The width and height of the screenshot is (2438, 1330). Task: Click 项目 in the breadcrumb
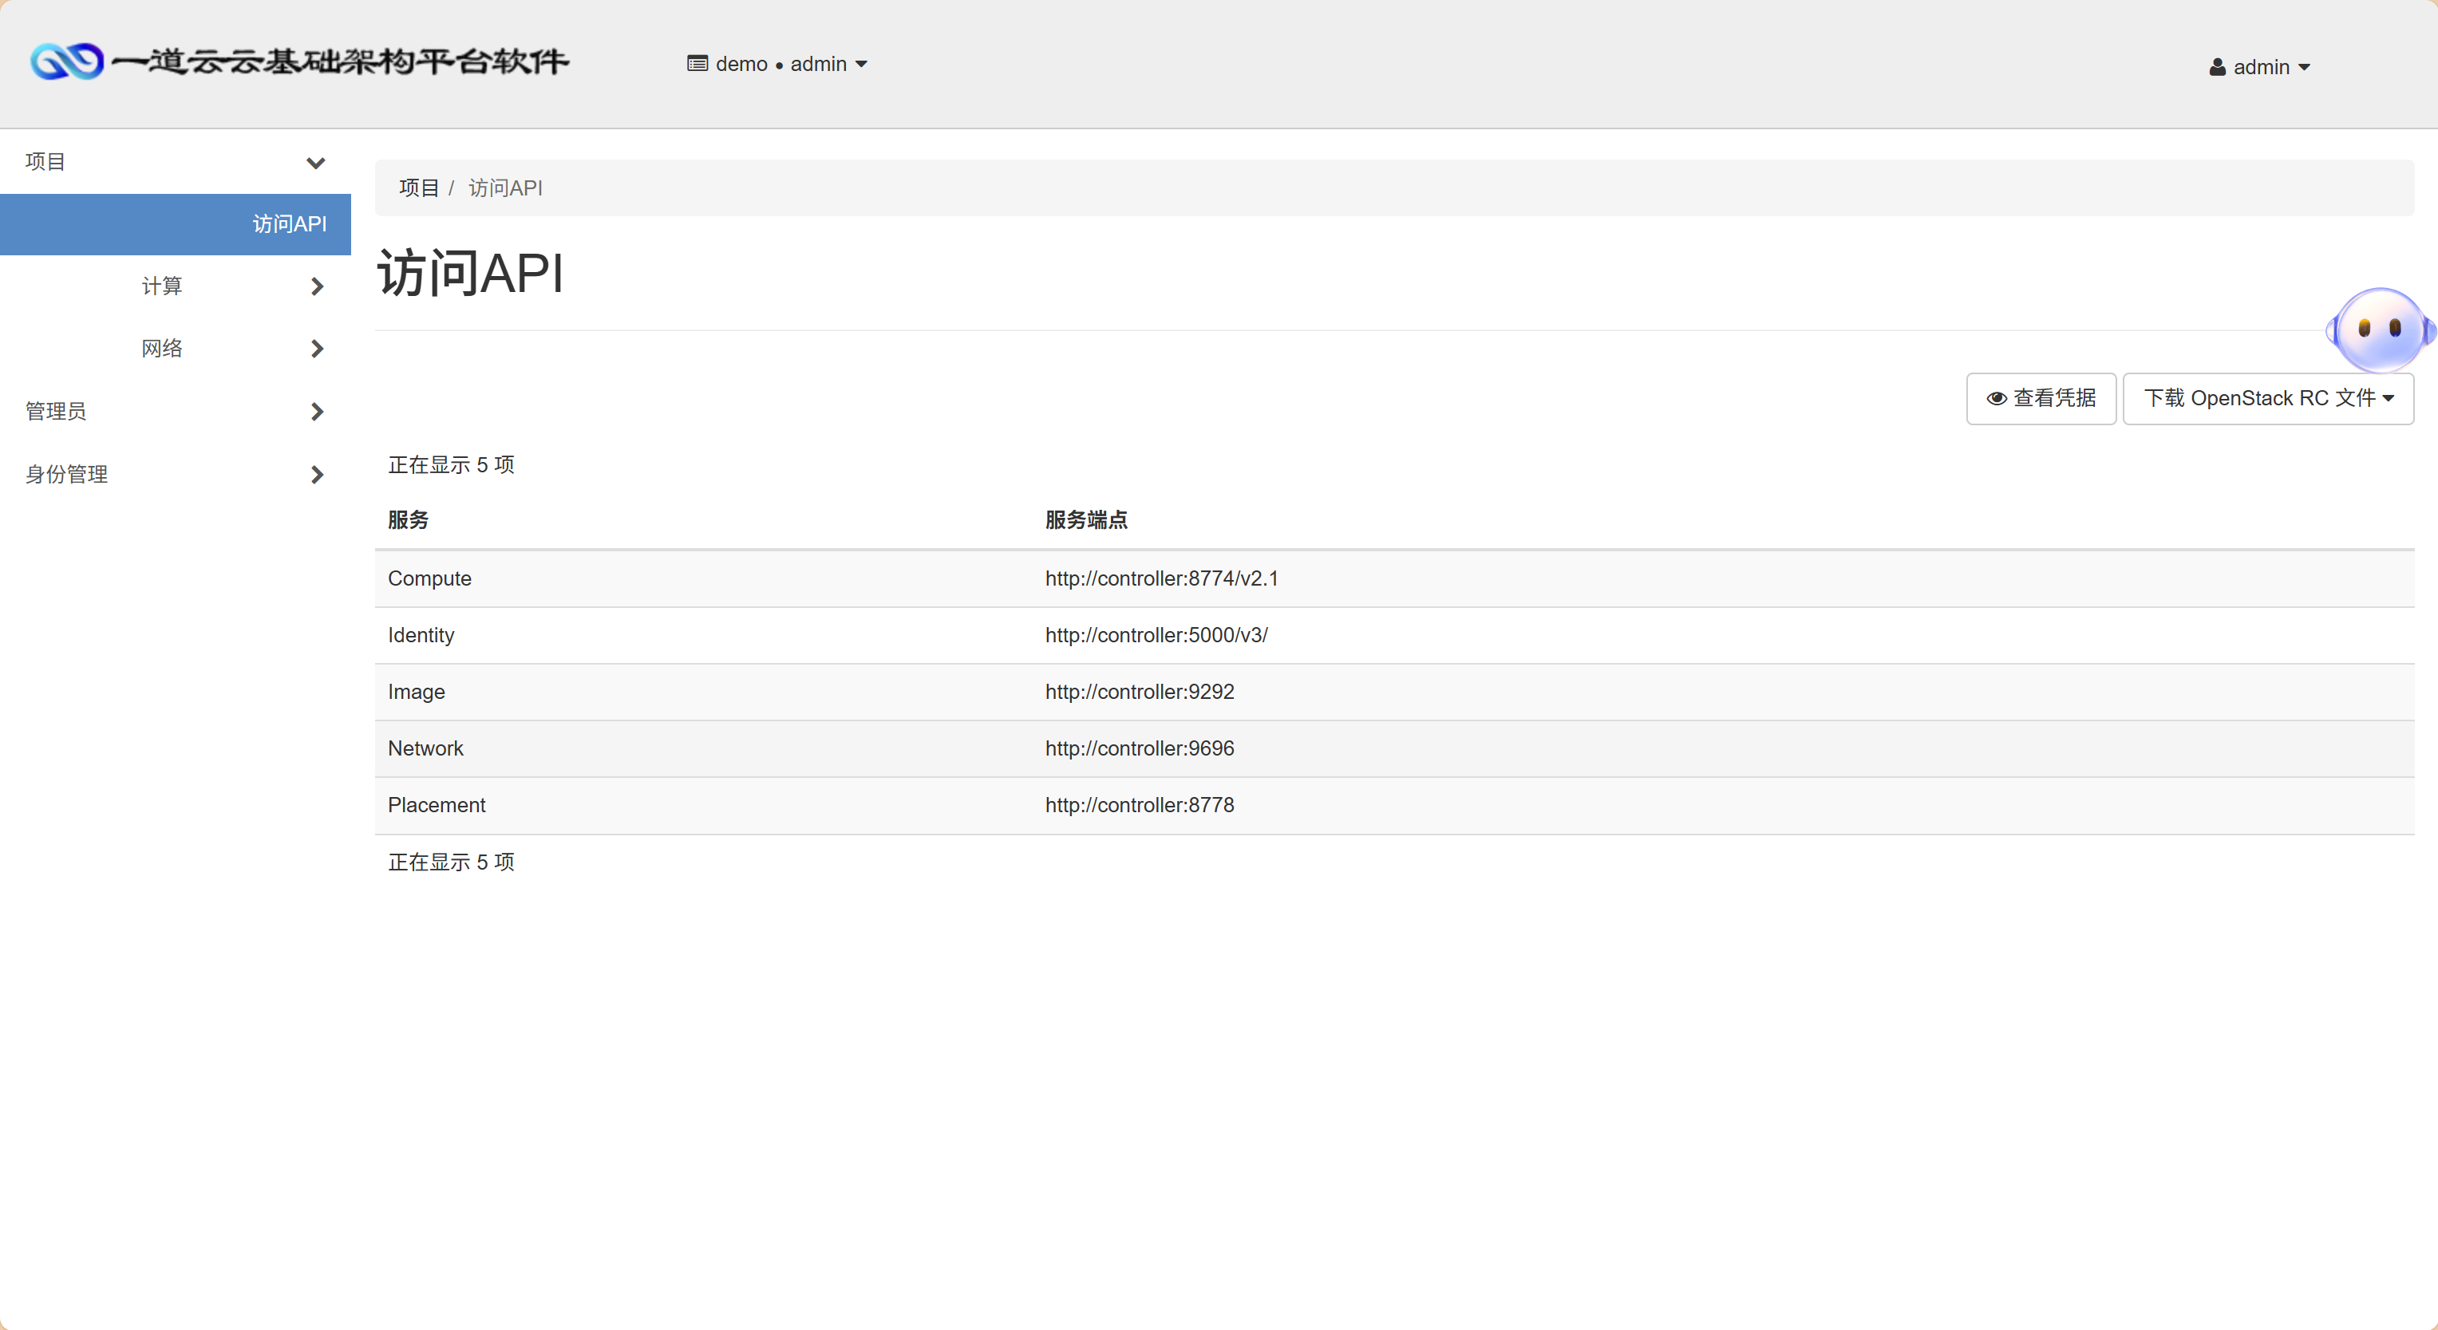tap(418, 188)
